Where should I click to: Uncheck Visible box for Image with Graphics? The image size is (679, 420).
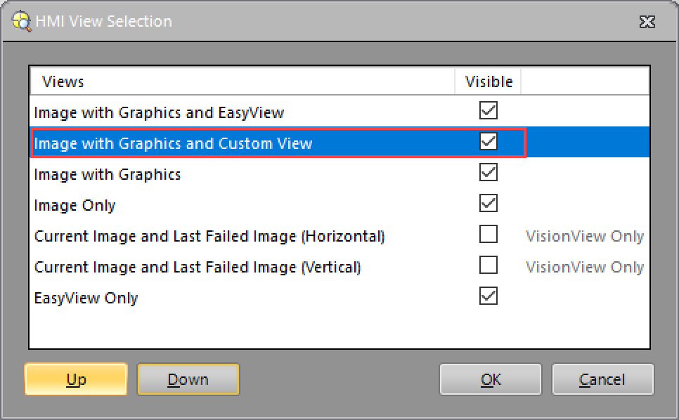pos(489,173)
